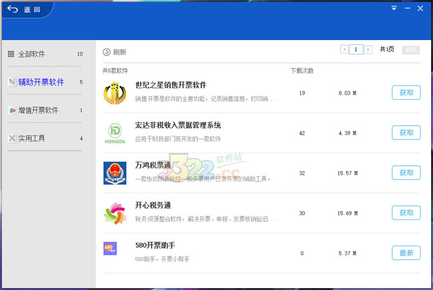Screen dimensions: 433x290
Task: Click 最新 button for 580开票助手
Action: click(x=406, y=253)
